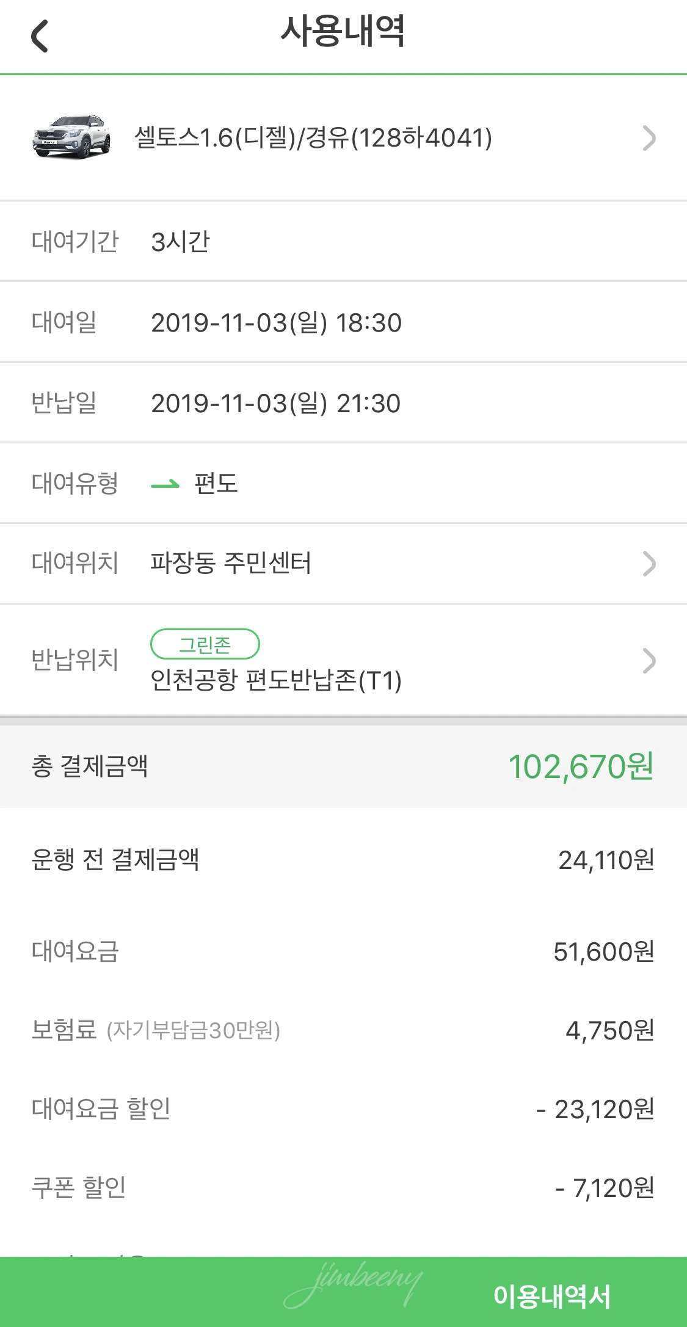Click the 그린존 badge

click(x=205, y=644)
